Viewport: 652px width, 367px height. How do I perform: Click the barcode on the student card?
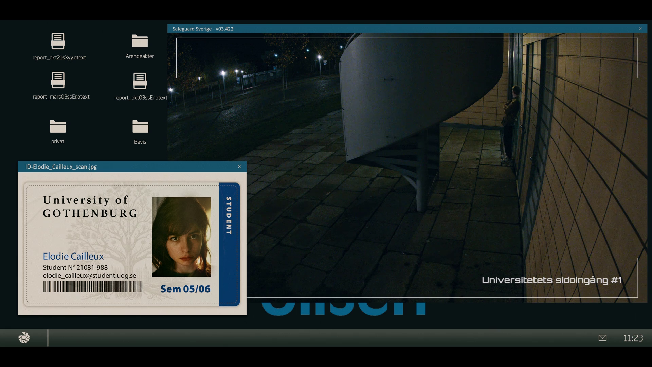pyautogui.click(x=93, y=287)
